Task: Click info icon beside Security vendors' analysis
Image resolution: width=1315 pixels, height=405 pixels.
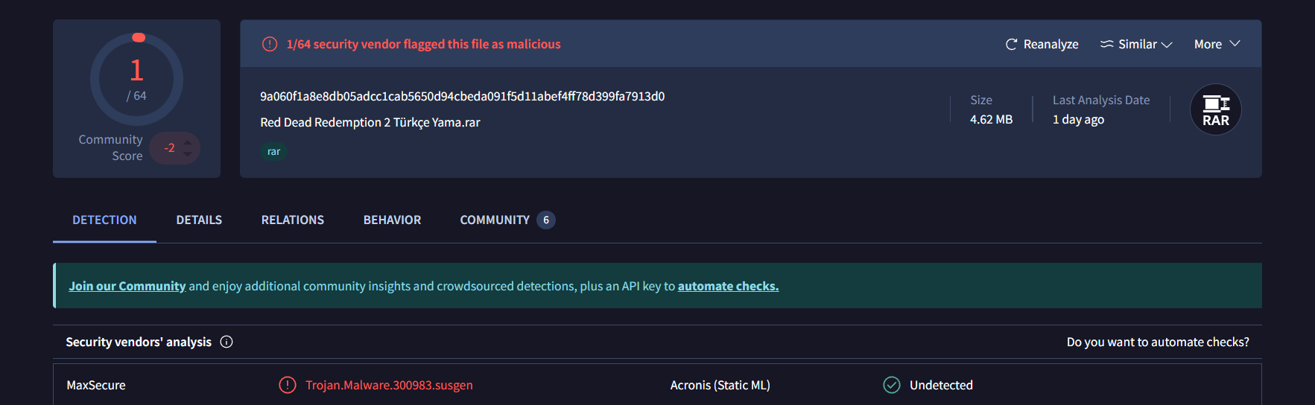Action: coord(226,342)
